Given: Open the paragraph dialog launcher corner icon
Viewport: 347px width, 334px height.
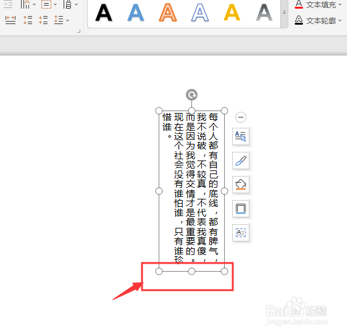Looking at the screenshot, I should pos(79,31).
